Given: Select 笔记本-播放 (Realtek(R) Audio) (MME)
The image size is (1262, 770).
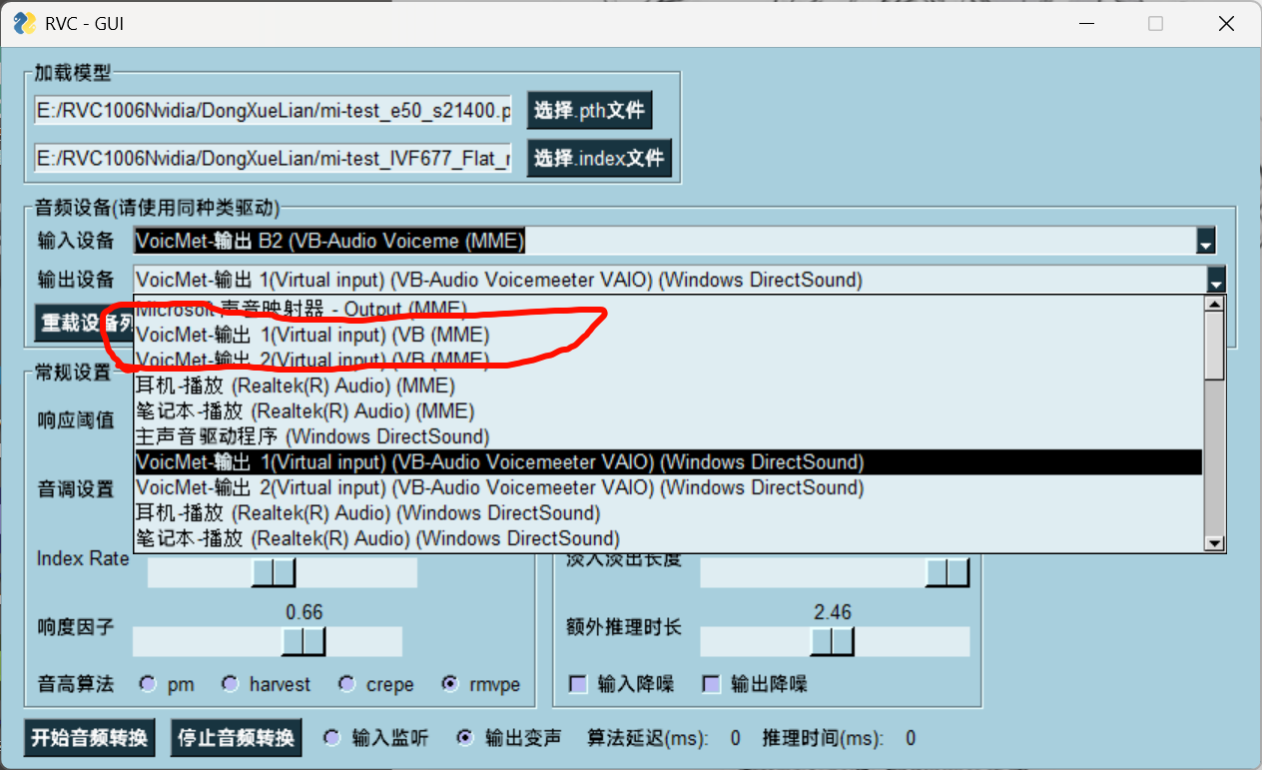Looking at the screenshot, I should pos(668,410).
